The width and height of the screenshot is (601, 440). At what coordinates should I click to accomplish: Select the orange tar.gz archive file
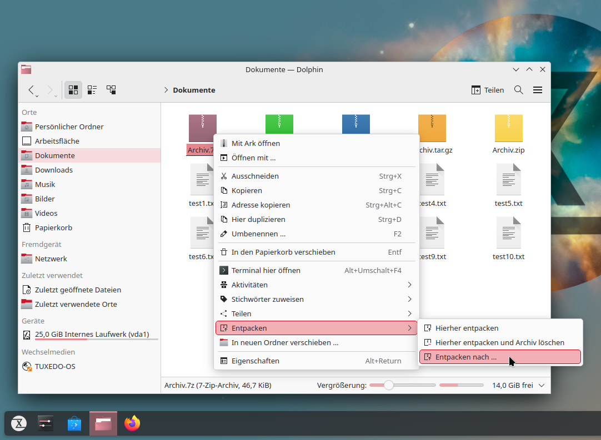[432, 128]
